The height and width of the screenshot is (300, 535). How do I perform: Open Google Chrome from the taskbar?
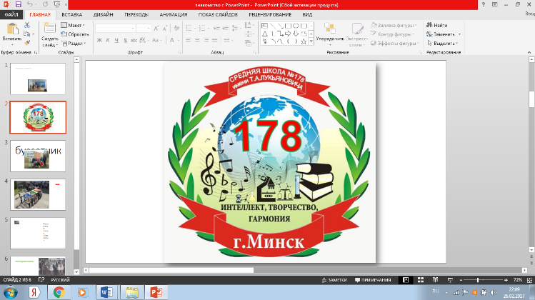(59, 292)
